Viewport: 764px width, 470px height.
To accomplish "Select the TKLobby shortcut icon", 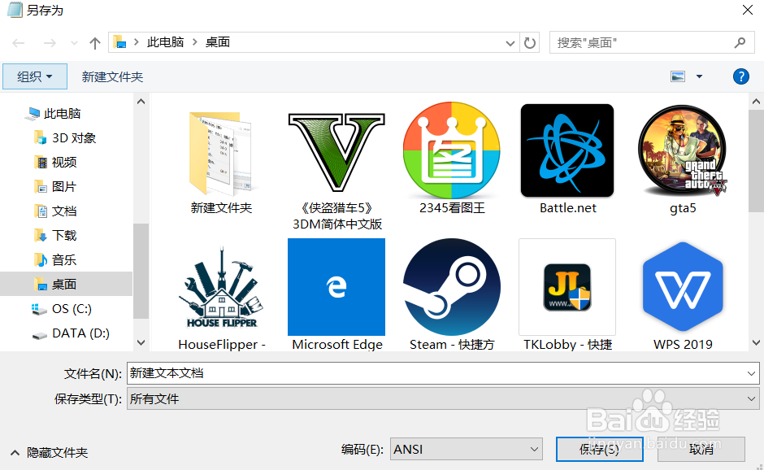I will (x=567, y=287).
